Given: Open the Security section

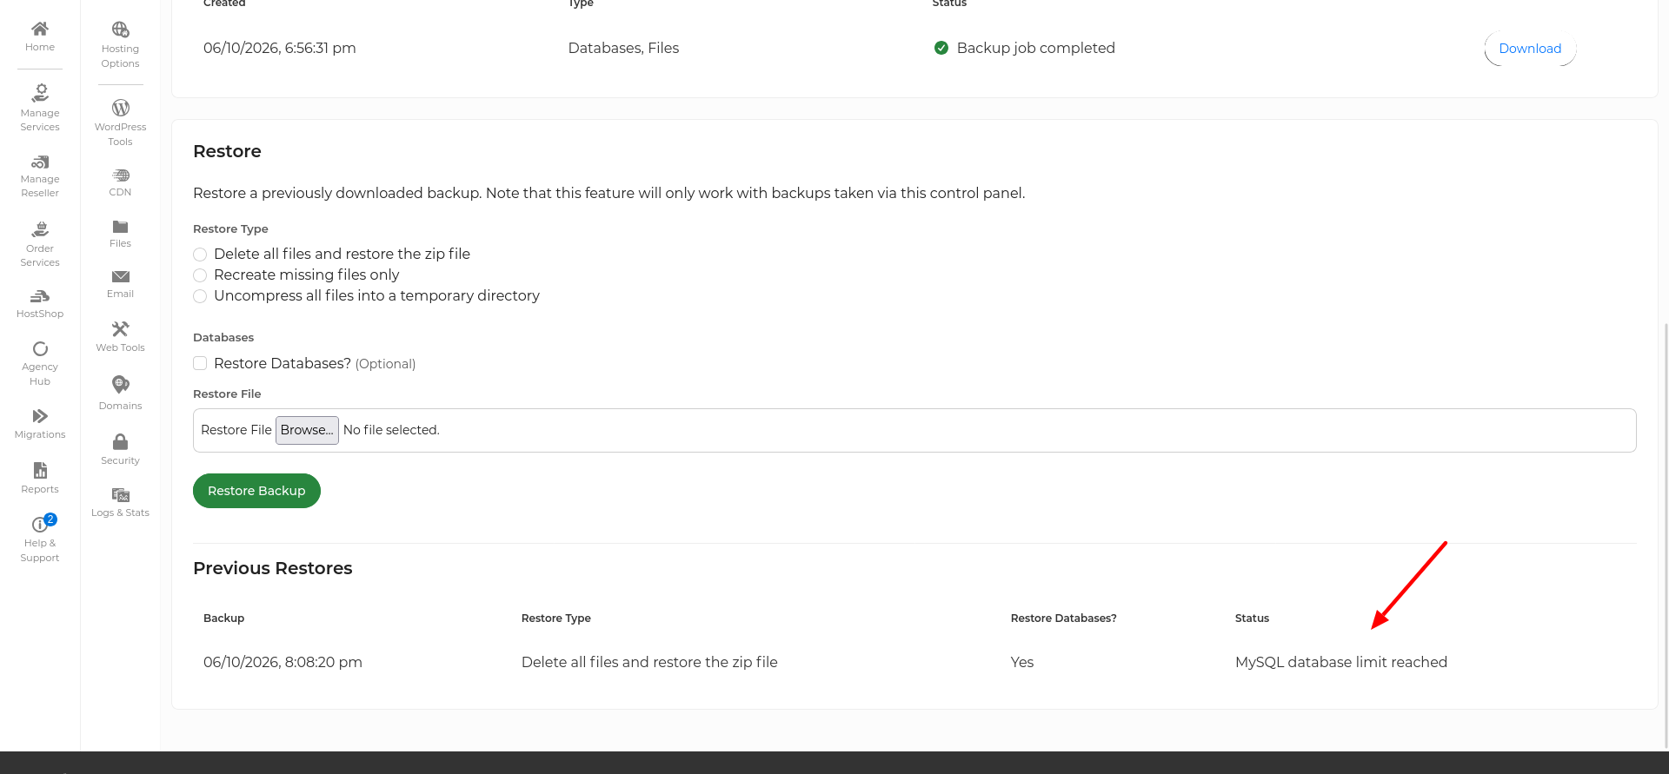Looking at the screenshot, I should [x=120, y=450].
